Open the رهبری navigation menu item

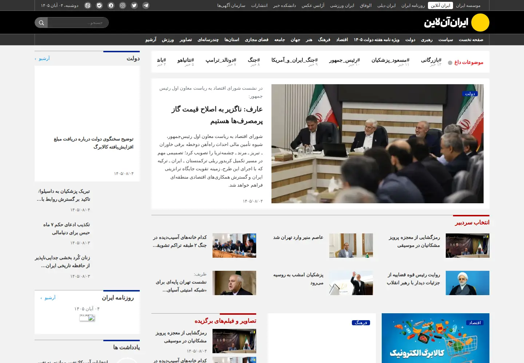coord(427,40)
